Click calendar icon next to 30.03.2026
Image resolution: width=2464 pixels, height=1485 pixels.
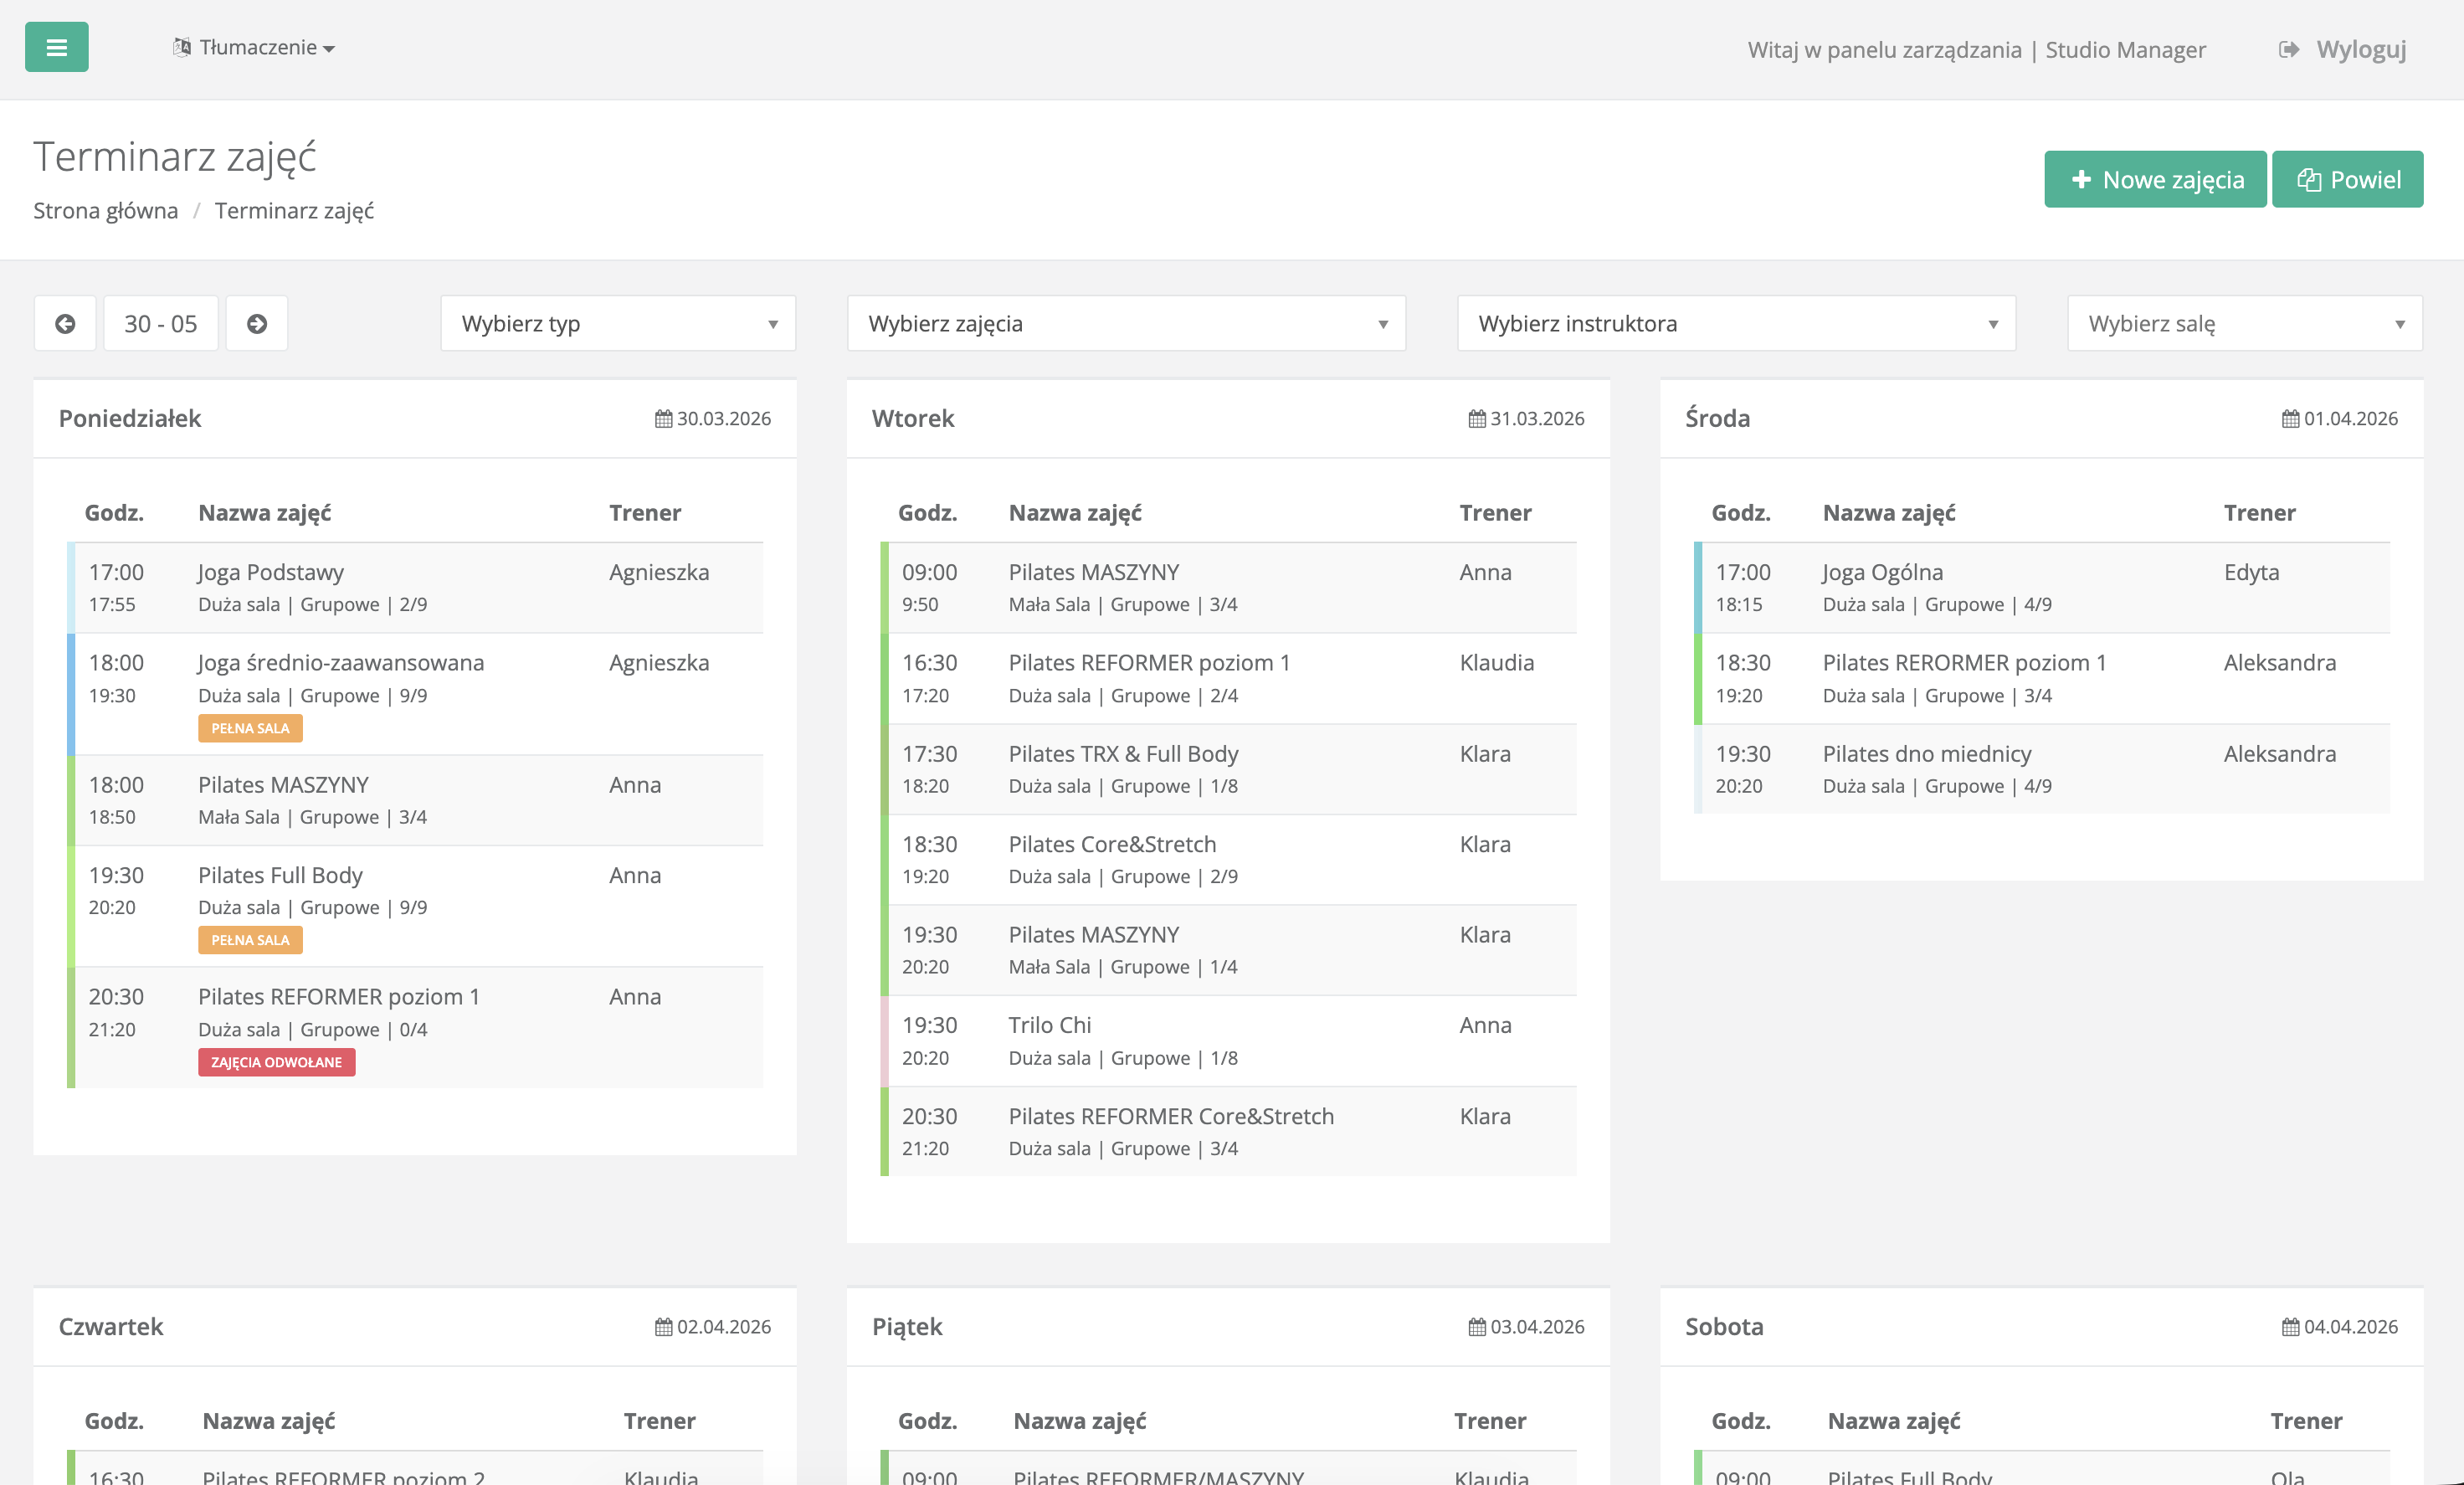(x=663, y=419)
